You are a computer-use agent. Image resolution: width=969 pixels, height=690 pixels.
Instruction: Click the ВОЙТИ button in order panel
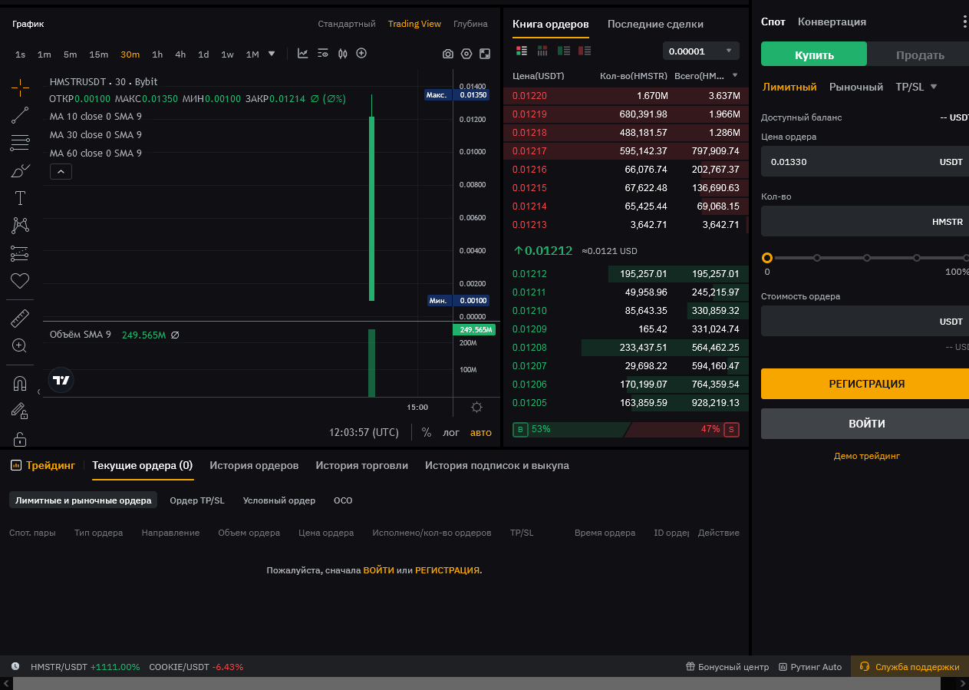point(865,424)
